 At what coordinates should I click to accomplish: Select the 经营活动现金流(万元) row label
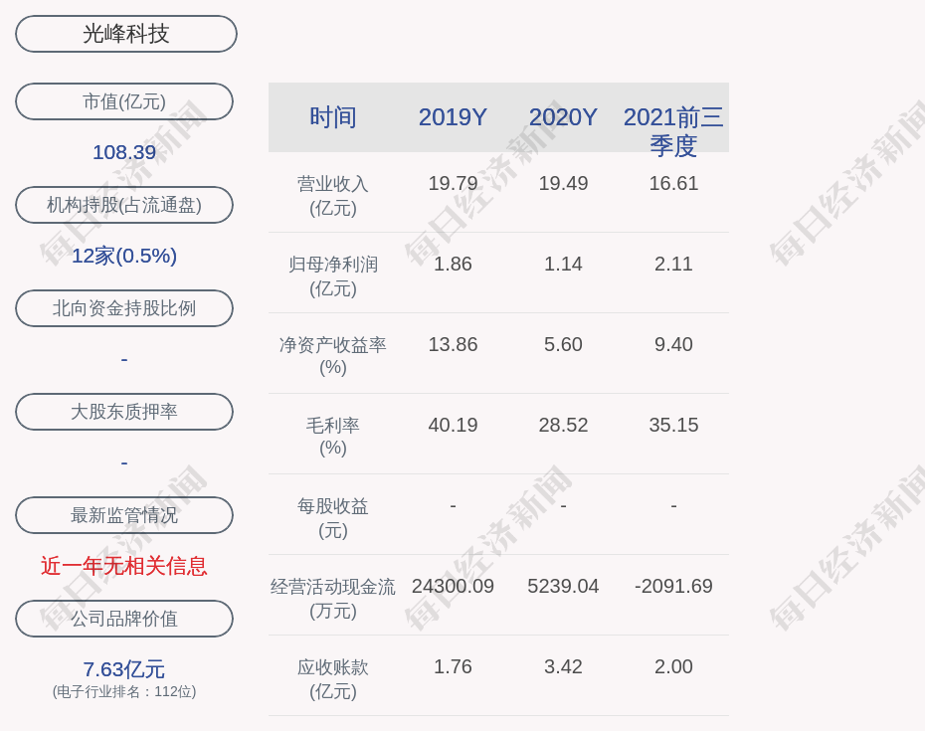click(333, 598)
